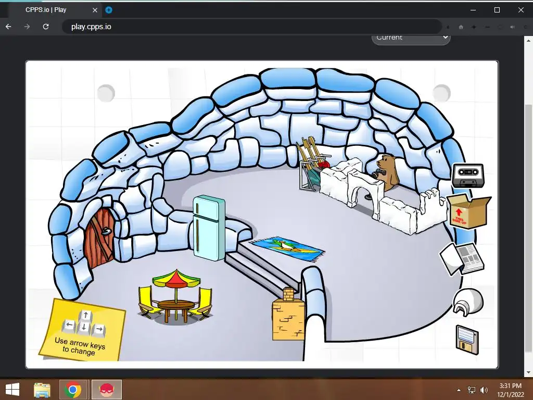Click the red masked app taskbar icon
Viewport: 533px width, 400px height.
(x=106, y=390)
